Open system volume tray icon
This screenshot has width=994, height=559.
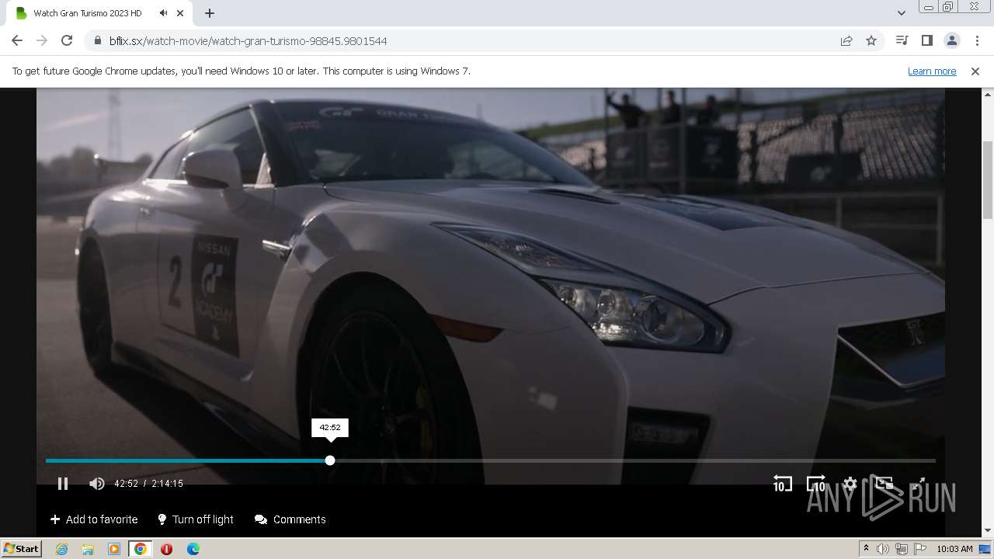click(883, 549)
